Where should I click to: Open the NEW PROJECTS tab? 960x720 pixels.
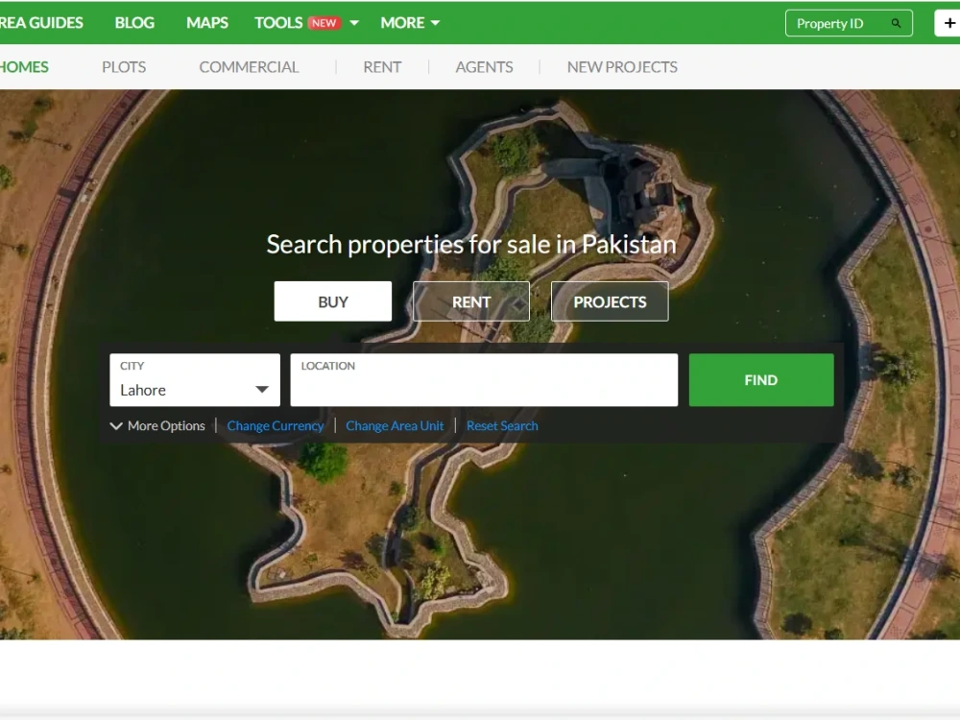(622, 67)
